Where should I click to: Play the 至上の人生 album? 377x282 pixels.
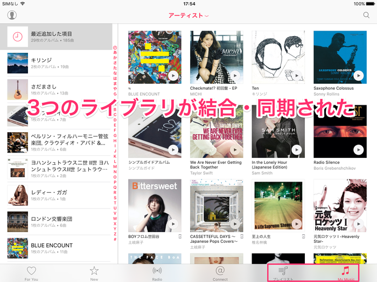pyautogui.click(x=297, y=224)
